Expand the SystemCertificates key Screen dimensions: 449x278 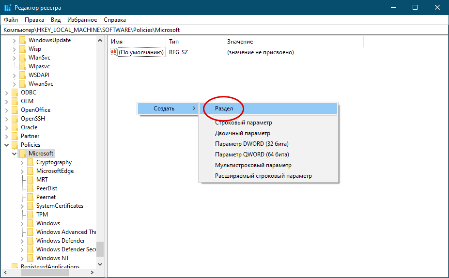[22, 206]
